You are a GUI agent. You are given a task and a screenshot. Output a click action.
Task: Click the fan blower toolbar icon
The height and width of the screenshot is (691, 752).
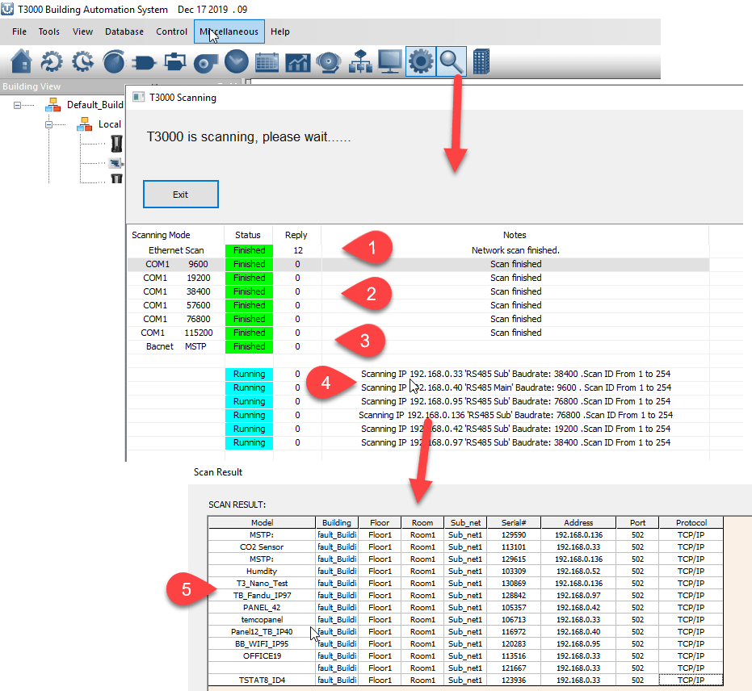coord(206,63)
